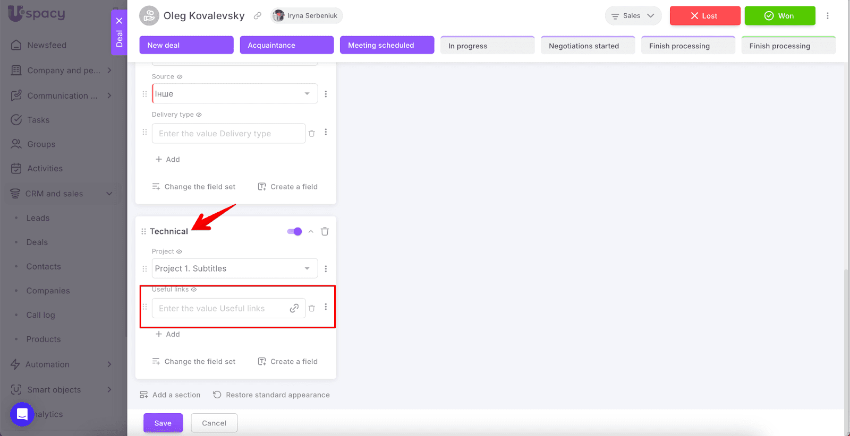
Task: Toggle visibility eye next to Useful links
Action: pos(194,290)
